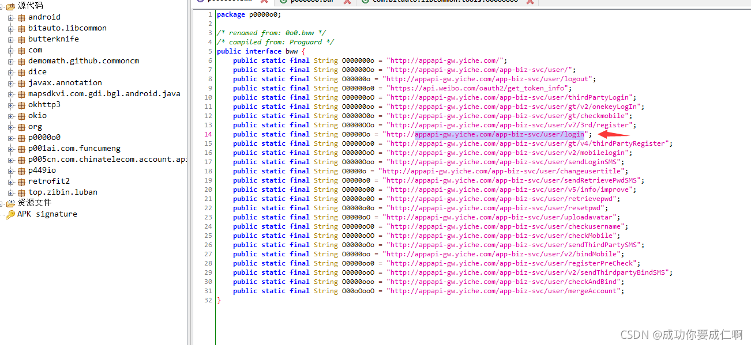
Task: Expand the org package node
Action: (x=10, y=127)
